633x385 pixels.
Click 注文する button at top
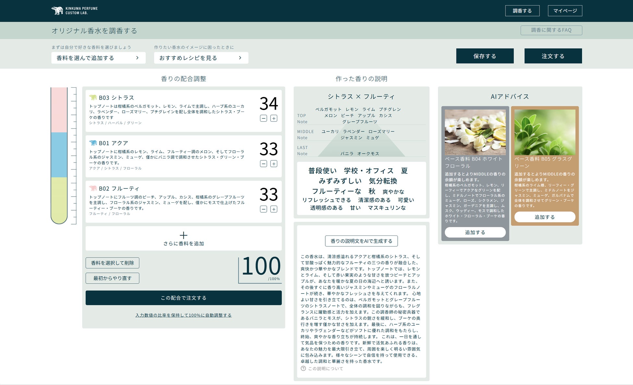tap(553, 56)
